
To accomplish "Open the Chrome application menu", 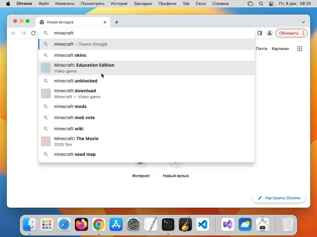I will (24, 4).
